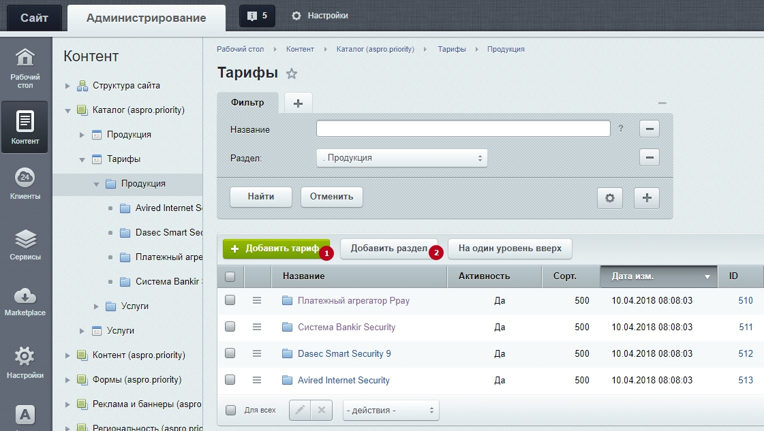764x431 pixels.
Task: Open the действия dropdown below the table
Action: 391,410
